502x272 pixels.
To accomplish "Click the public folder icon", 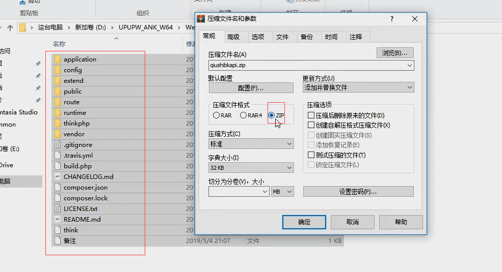I will coord(58,92).
